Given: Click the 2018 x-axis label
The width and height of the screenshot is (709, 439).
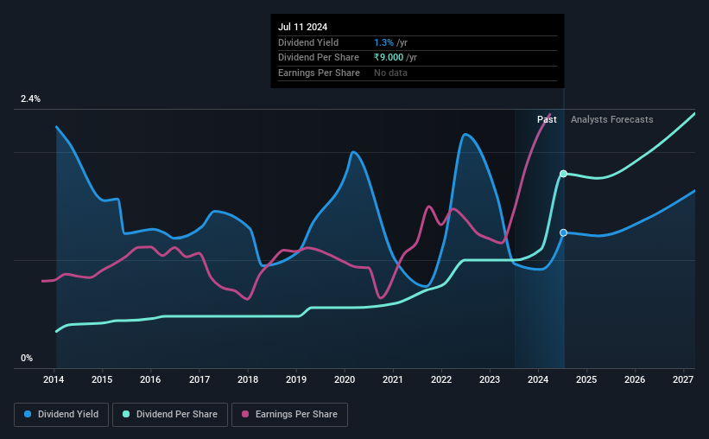Looking at the screenshot, I should [x=248, y=379].
